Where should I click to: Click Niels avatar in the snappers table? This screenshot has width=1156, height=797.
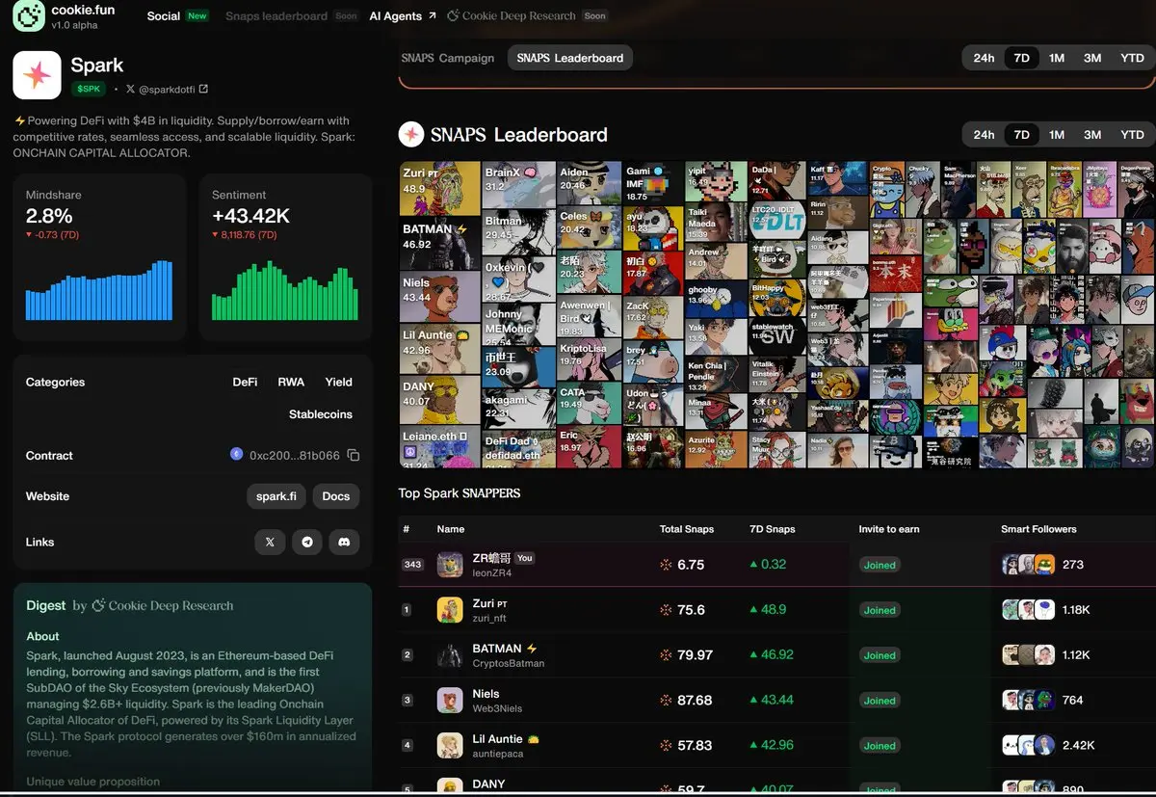(450, 701)
